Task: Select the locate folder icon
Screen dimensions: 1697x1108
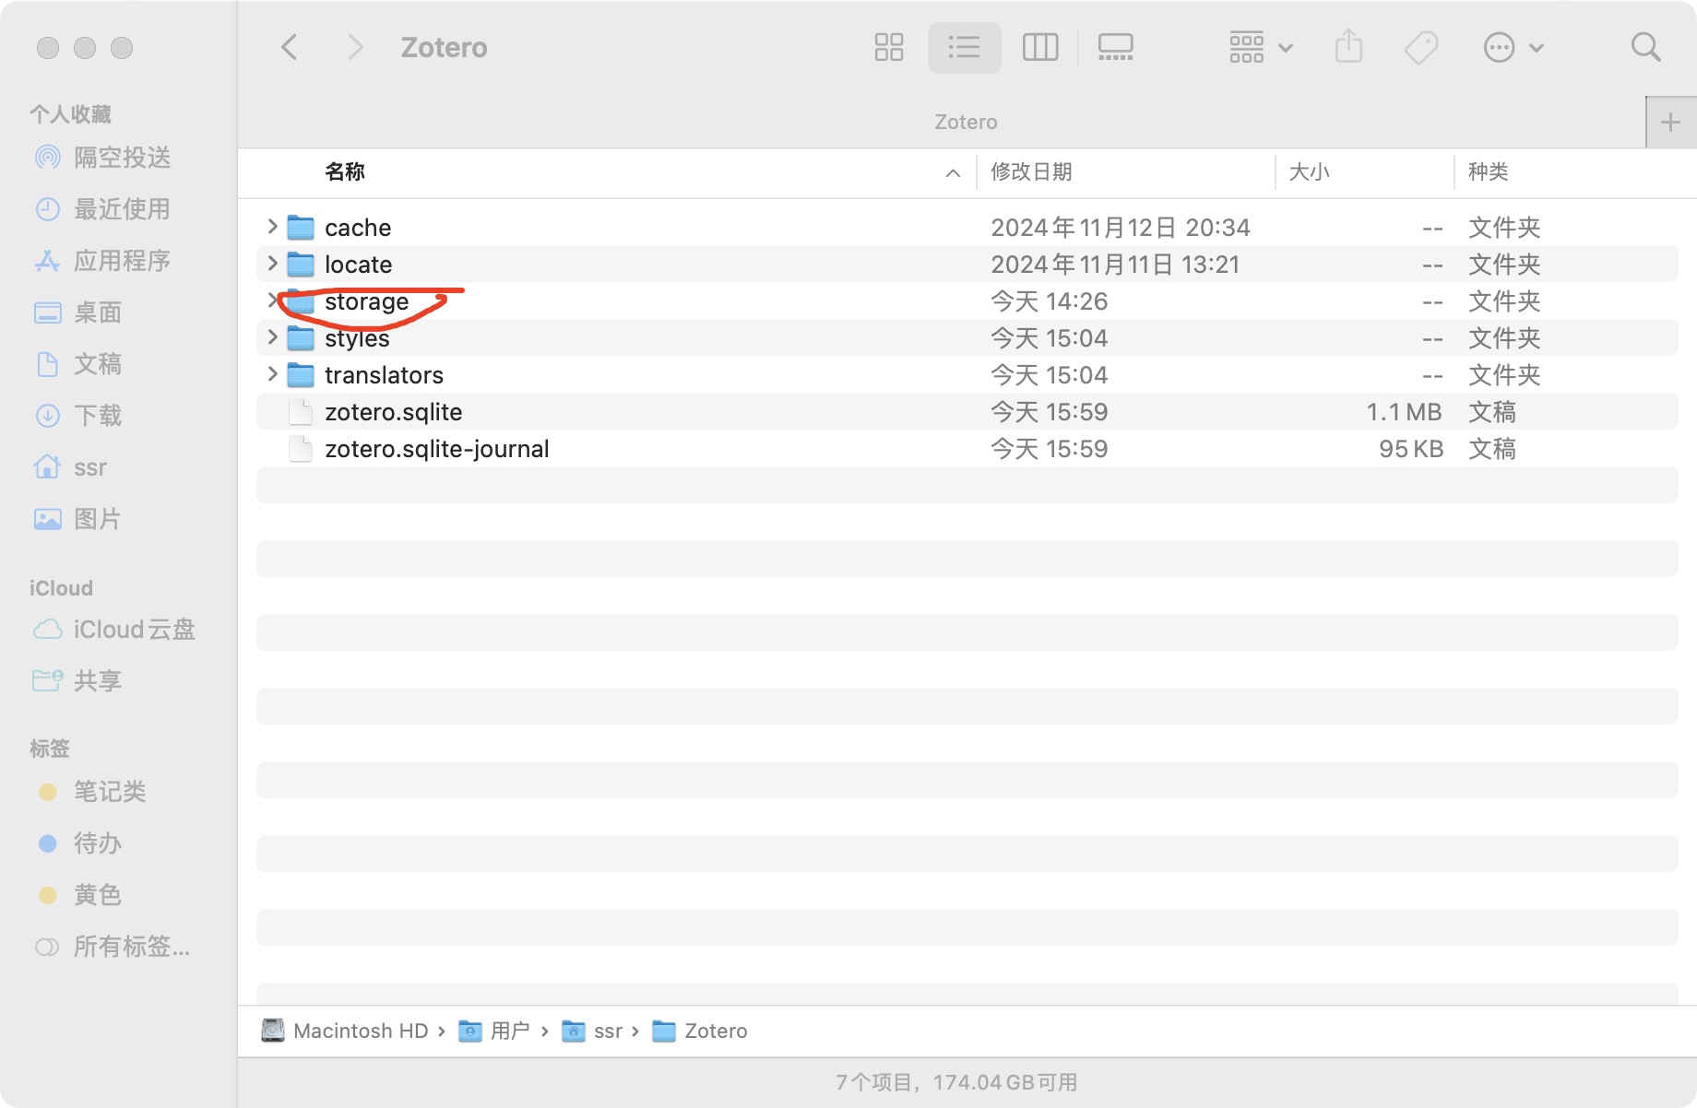Action: coord(301,264)
